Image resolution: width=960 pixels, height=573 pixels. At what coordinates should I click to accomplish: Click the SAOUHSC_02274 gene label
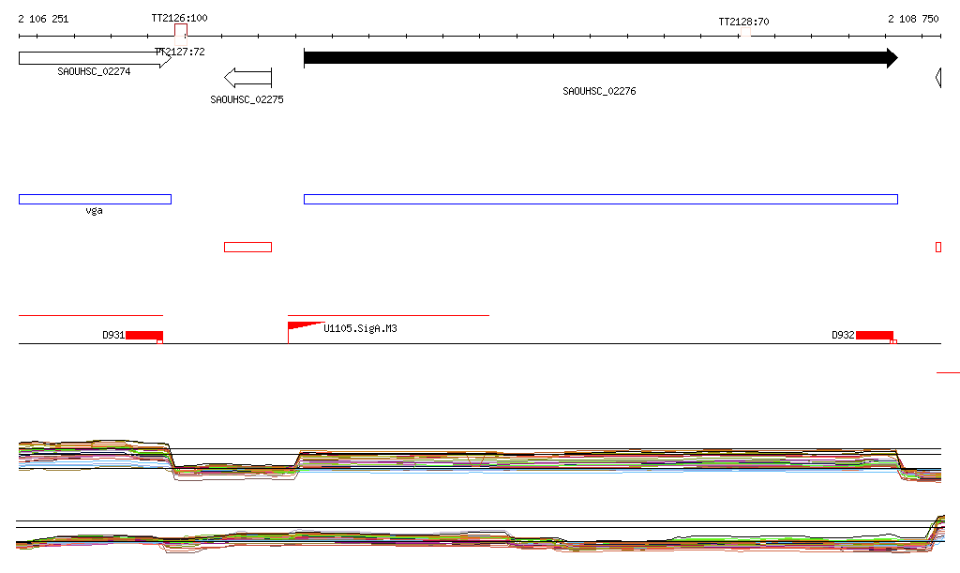click(x=94, y=71)
